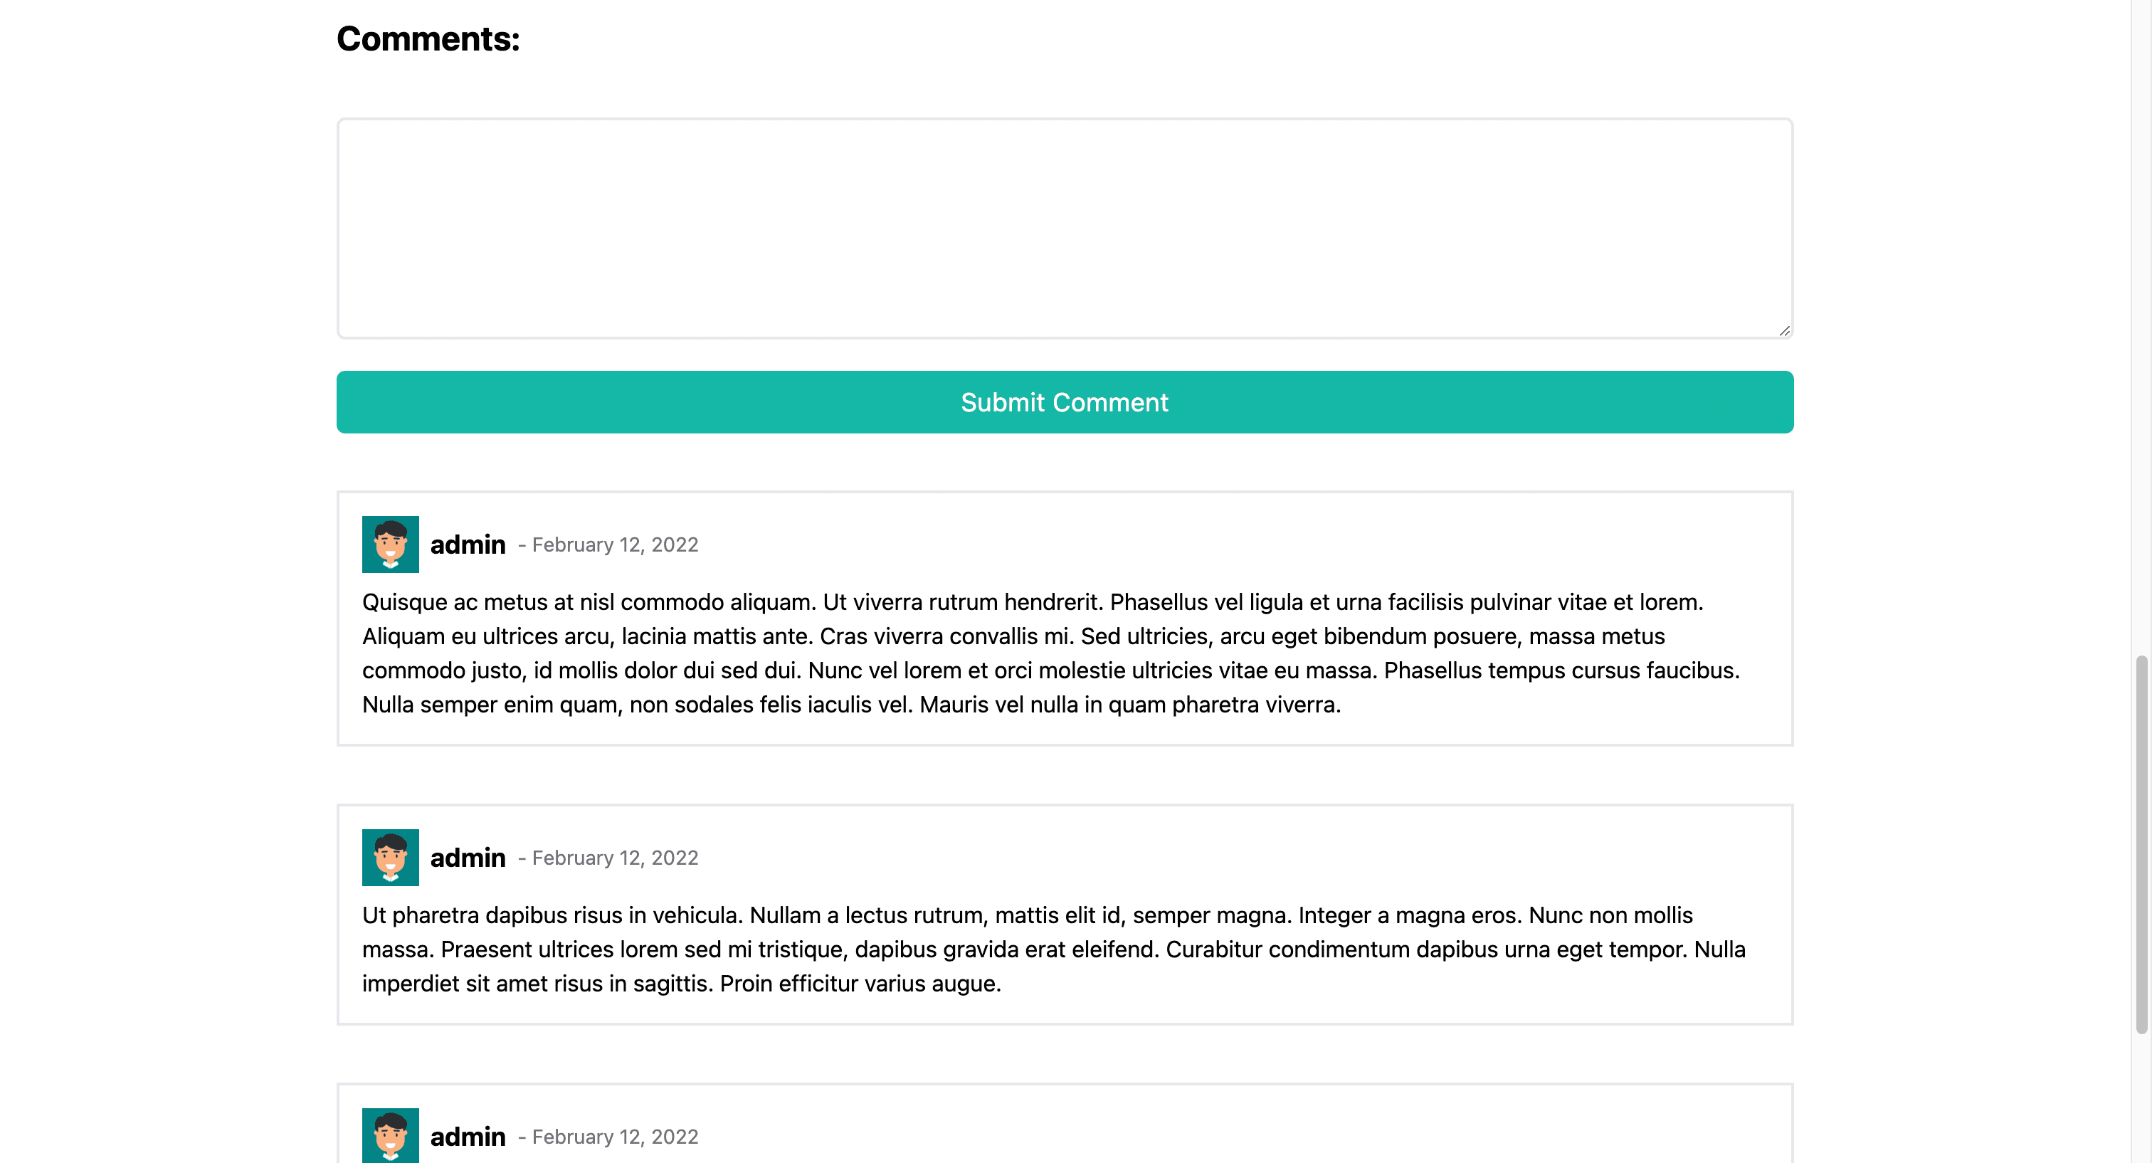
Task: Open the admin author name on the last comment
Action: 468,1137
